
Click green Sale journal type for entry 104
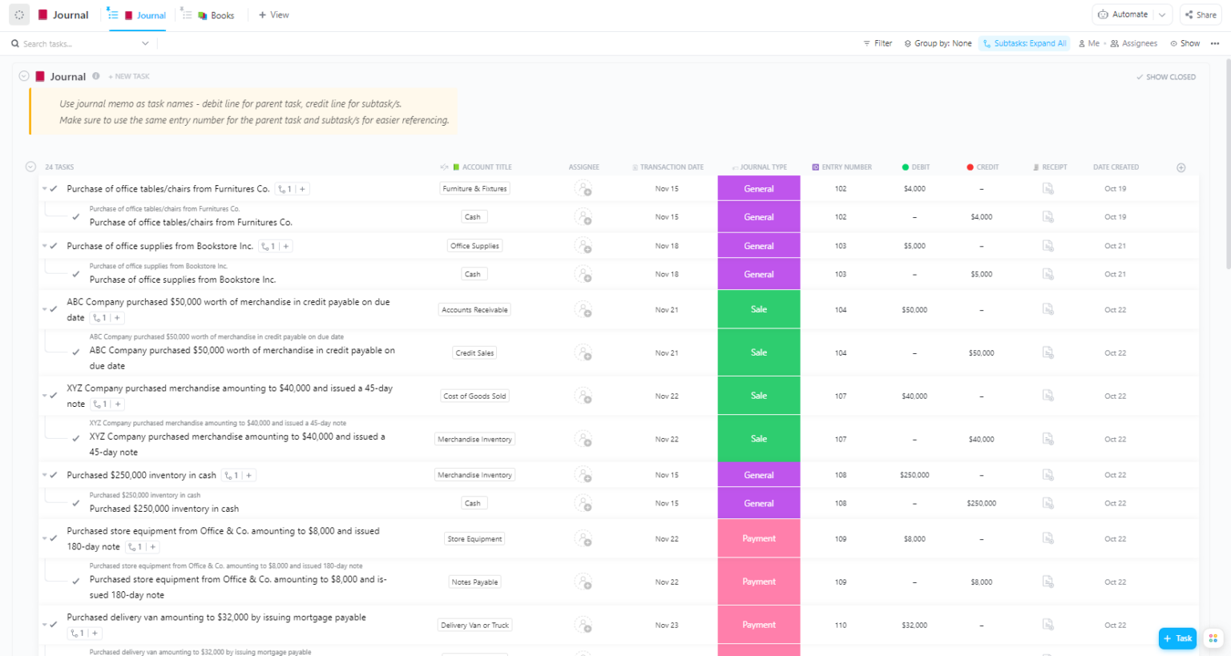(758, 309)
